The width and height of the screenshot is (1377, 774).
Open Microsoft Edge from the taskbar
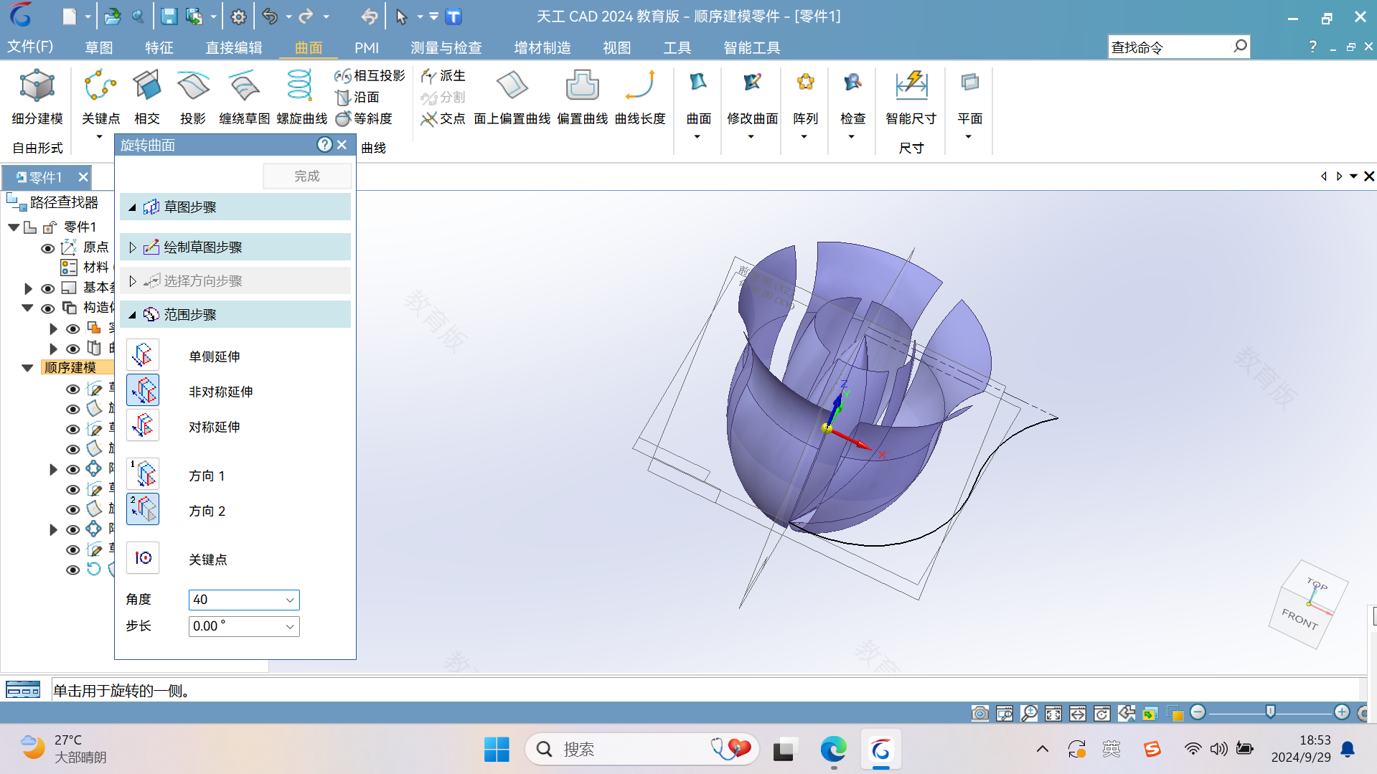click(833, 750)
